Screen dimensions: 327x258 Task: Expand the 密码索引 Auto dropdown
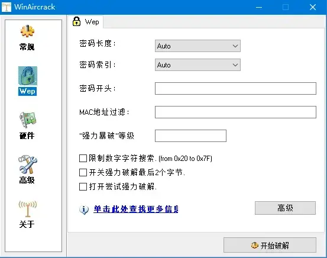(x=198, y=65)
